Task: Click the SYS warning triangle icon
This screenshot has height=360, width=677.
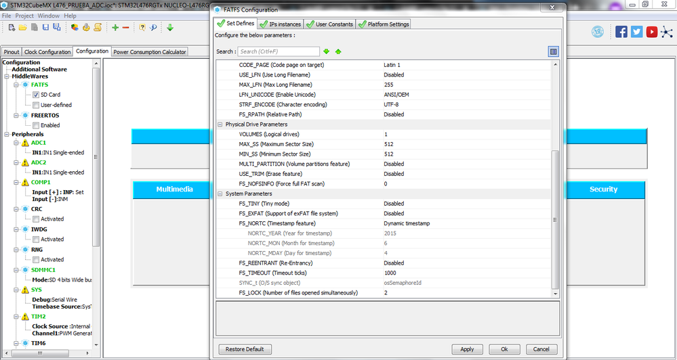Action: click(x=25, y=290)
